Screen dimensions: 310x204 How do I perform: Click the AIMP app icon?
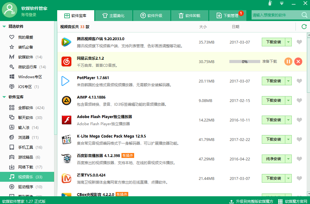66,100
